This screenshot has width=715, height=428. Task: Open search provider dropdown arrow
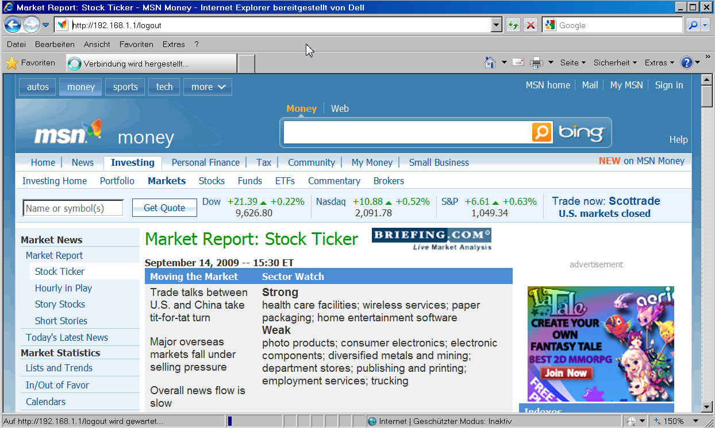tap(705, 25)
